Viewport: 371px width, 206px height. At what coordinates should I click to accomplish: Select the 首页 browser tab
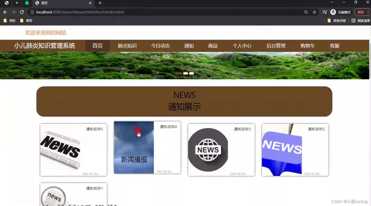(63, 3)
